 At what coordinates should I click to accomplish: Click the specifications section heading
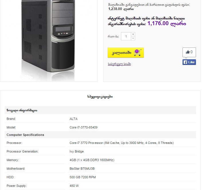[100, 97]
